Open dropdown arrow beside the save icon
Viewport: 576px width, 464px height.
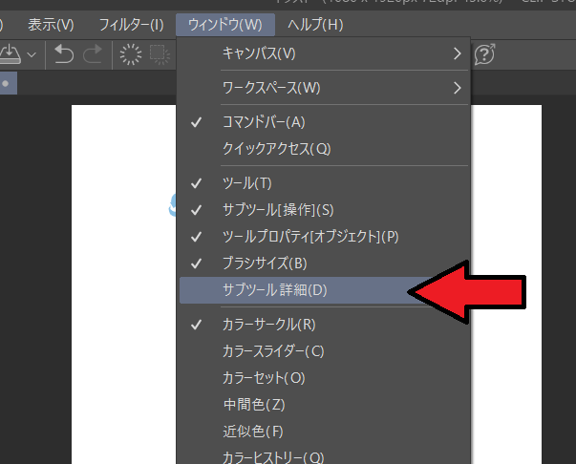tap(32, 54)
